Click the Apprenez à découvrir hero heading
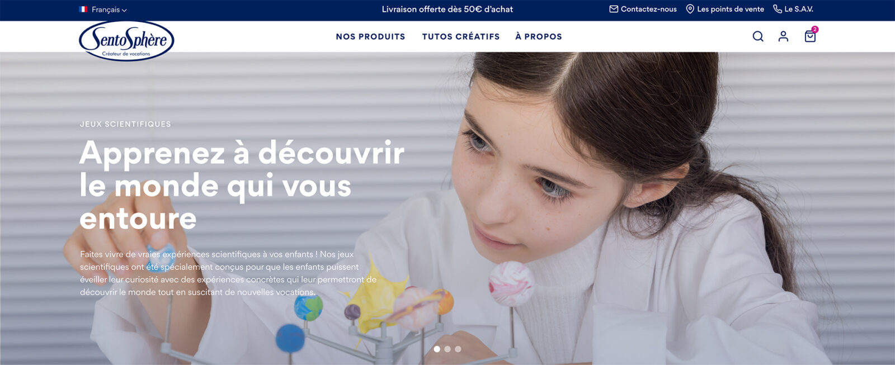 pos(242,185)
